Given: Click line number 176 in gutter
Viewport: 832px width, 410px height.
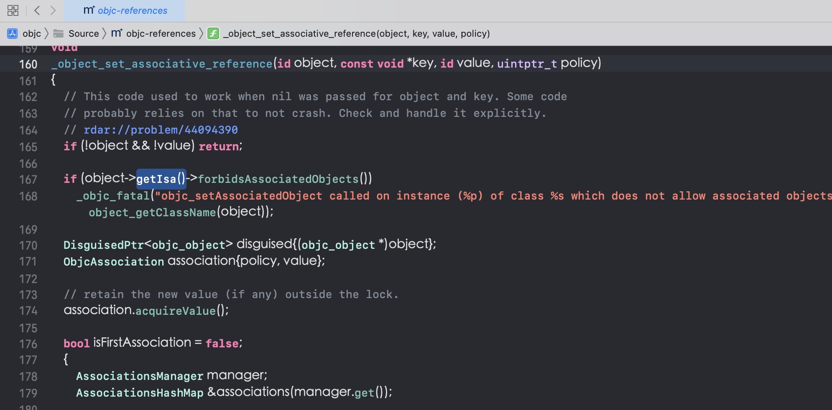Looking at the screenshot, I should click(x=28, y=344).
